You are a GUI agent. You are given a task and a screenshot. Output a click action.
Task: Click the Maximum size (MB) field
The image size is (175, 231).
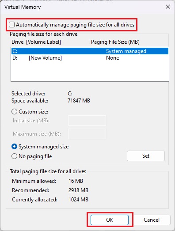click(x=87, y=134)
